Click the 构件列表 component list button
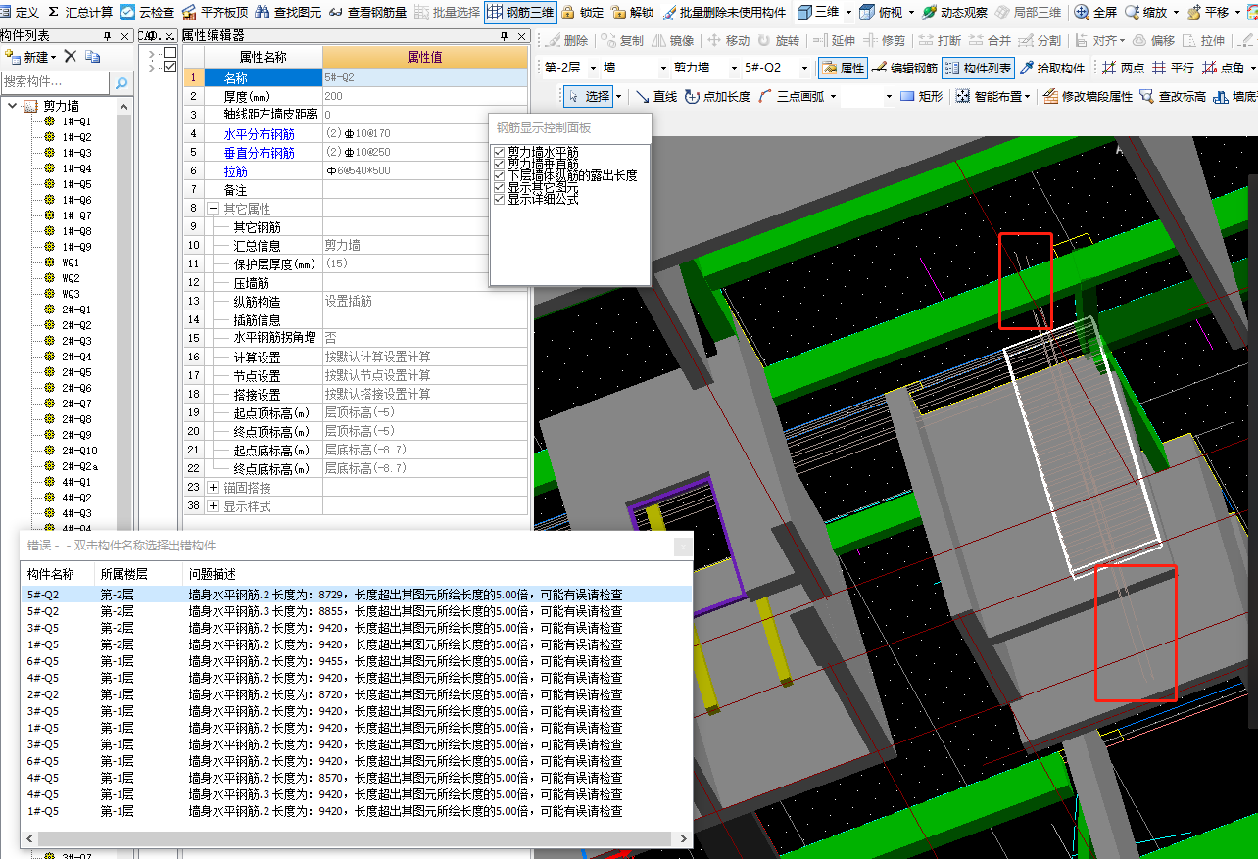Image resolution: width=1258 pixels, height=859 pixels. 978,68
